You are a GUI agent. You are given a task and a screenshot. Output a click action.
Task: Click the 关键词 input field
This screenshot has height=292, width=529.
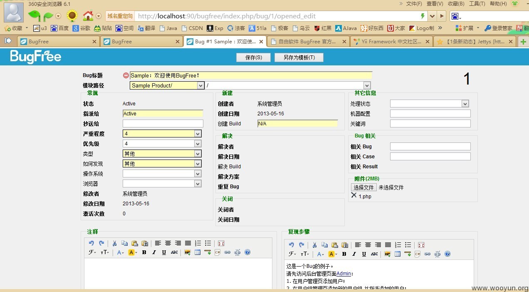[x=430, y=124]
